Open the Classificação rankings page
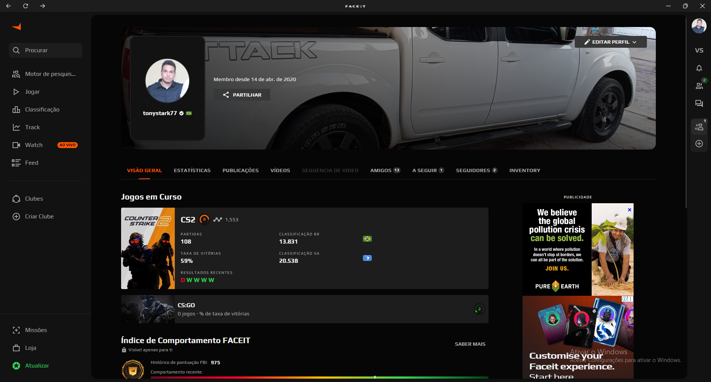711x382 pixels. 46,110
